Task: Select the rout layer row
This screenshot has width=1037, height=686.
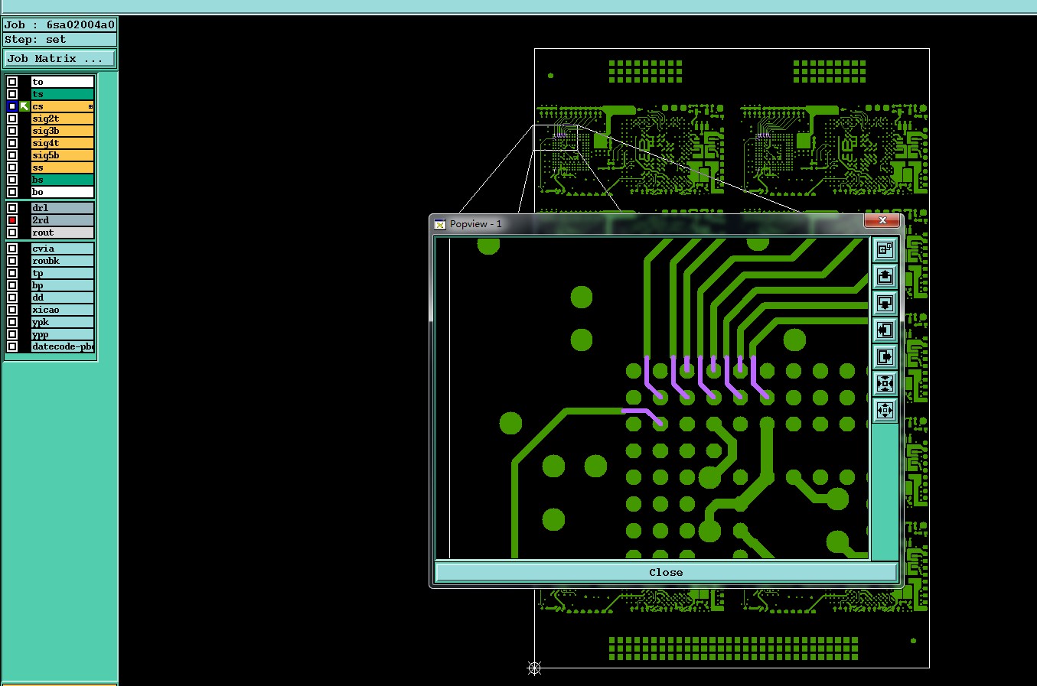Action: click(x=62, y=232)
